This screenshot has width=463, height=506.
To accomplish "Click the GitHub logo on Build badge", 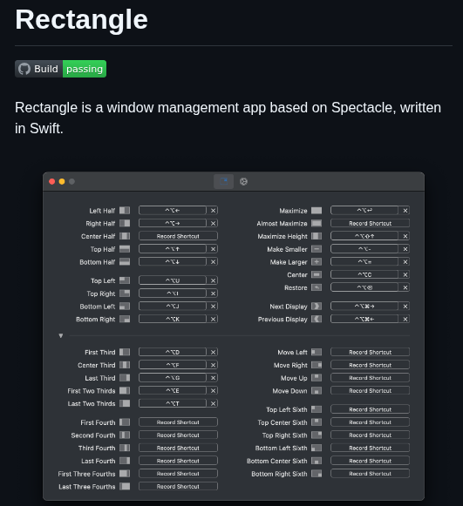I will click(x=24, y=69).
